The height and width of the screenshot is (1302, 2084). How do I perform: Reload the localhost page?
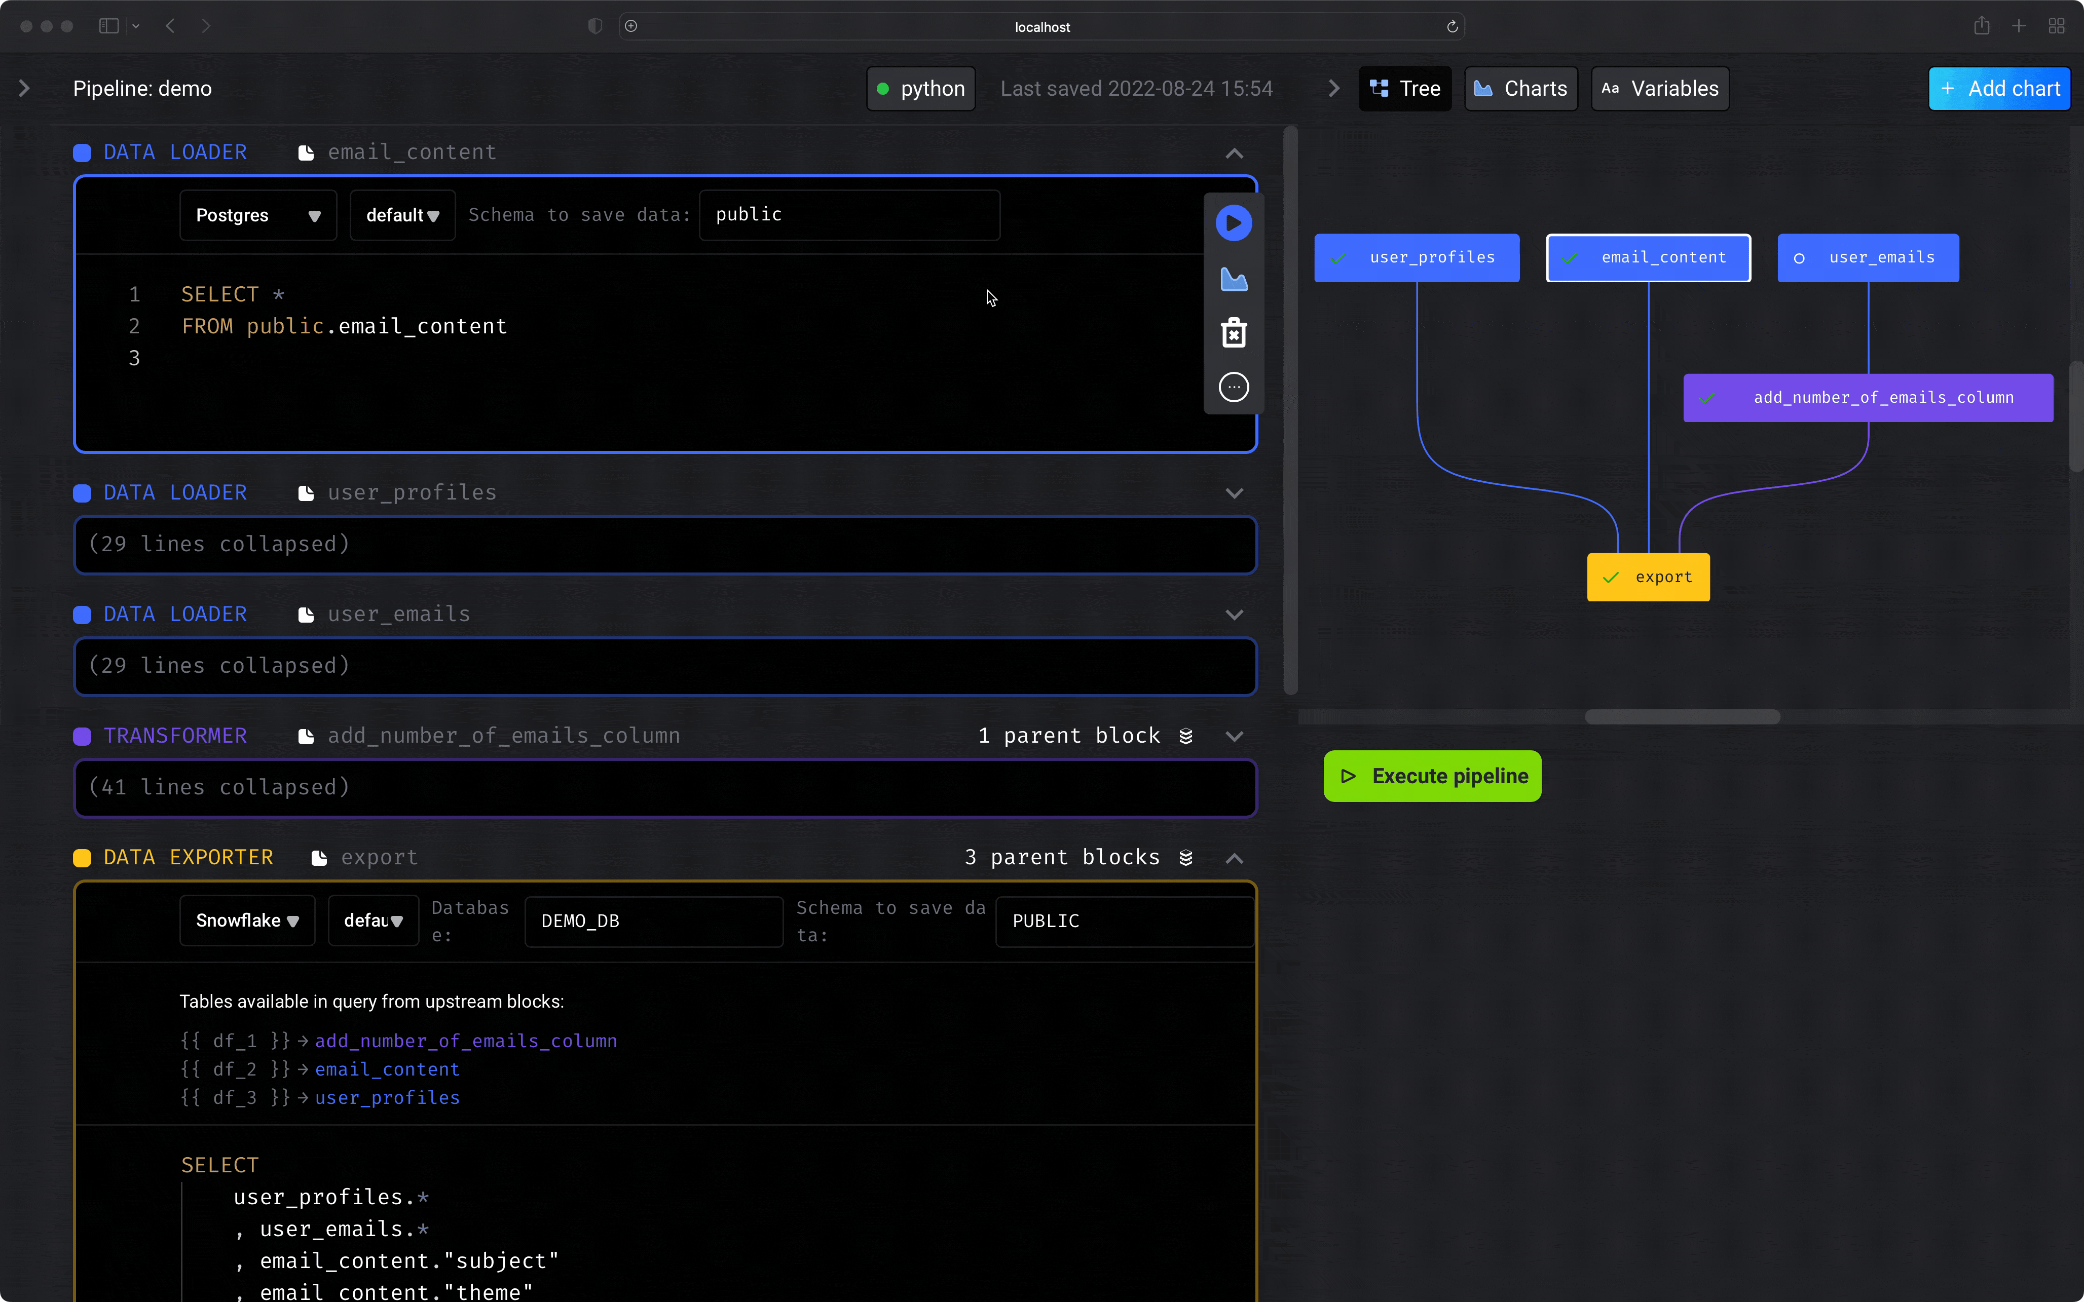(x=1452, y=27)
